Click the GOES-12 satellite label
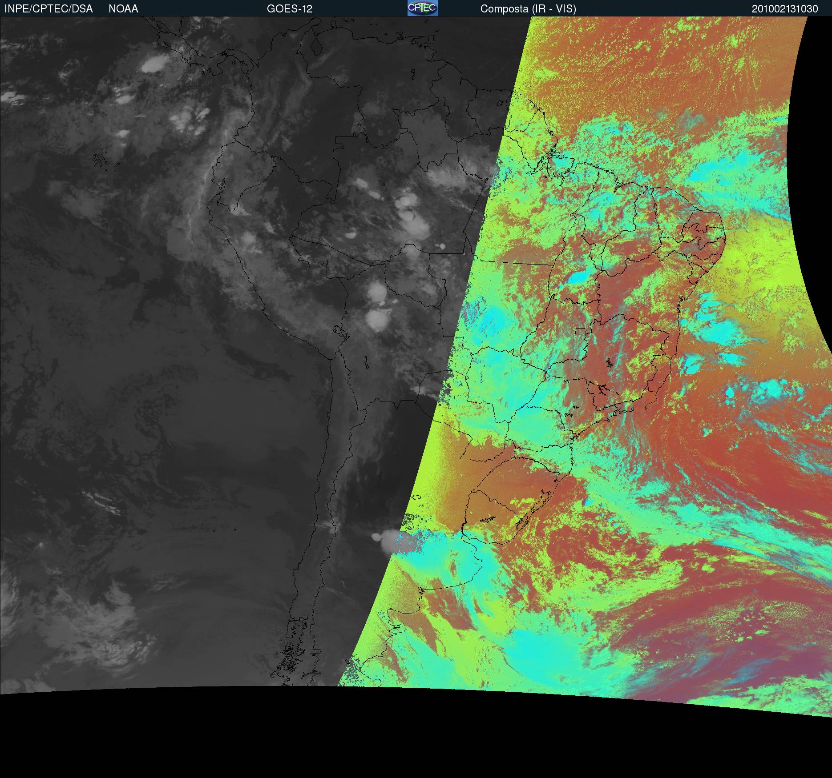Viewport: 832px width, 778px height. 290,9
